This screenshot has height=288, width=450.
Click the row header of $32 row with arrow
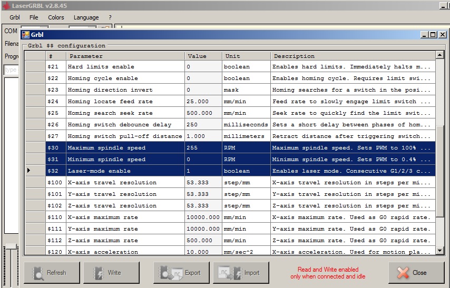[35, 171]
